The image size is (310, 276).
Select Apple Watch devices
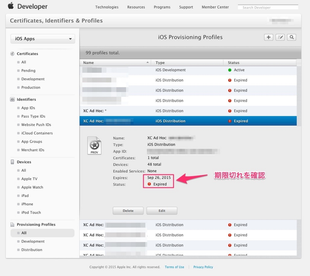(32, 187)
